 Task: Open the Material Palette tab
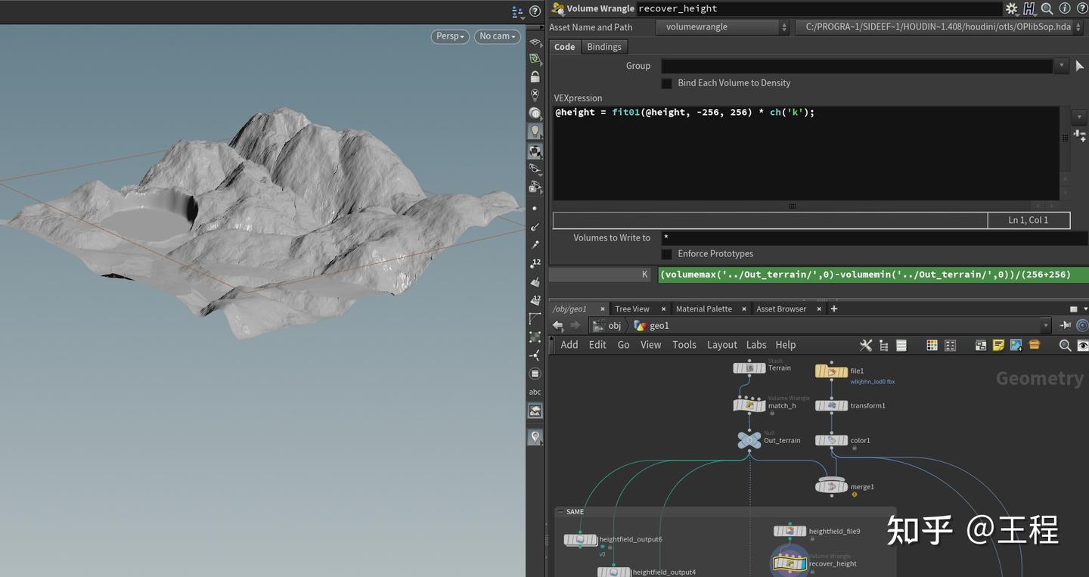coord(703,309)
